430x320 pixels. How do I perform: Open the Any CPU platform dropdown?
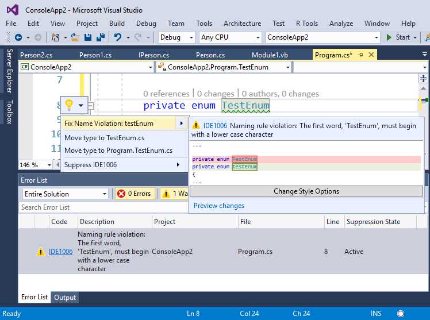click(x=230, y=37)
